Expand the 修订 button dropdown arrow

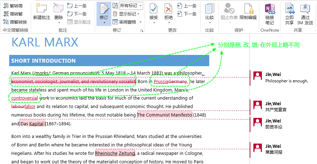pos(104,23)
